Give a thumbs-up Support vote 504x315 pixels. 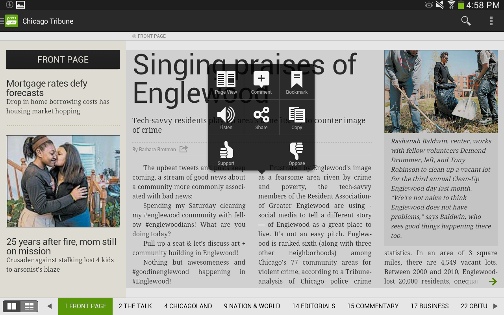coord(226,153)
